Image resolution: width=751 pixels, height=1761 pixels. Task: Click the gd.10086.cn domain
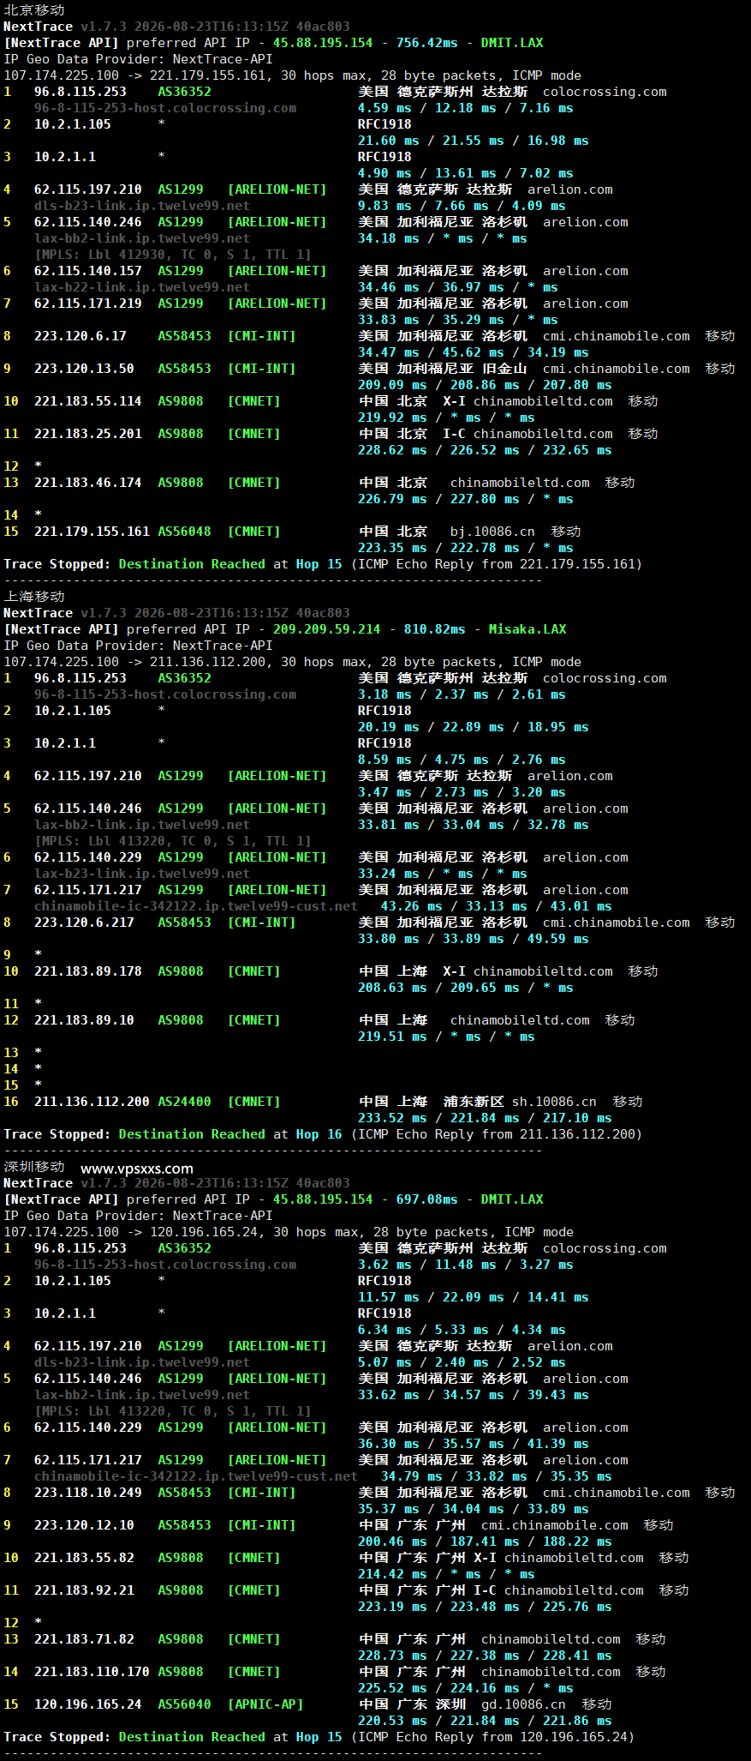(x=523, y=1704)
